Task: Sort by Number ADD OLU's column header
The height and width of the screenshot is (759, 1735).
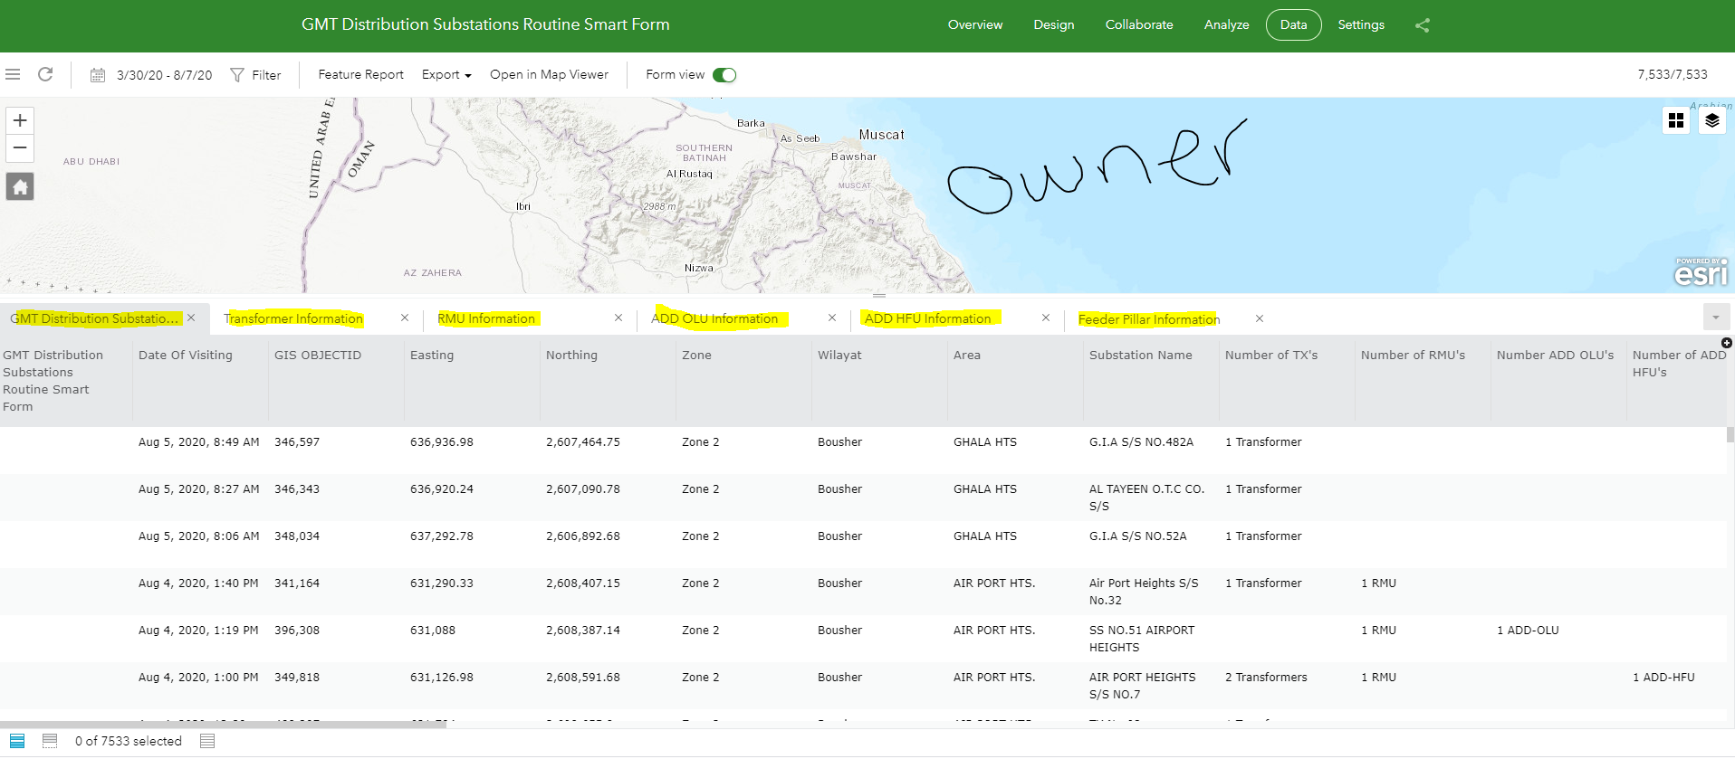Action: coord(1555,356)
